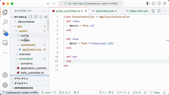Expand the .devcontainer folder
The height and width of the screenshot is (95, 169).
pos(30,22)
